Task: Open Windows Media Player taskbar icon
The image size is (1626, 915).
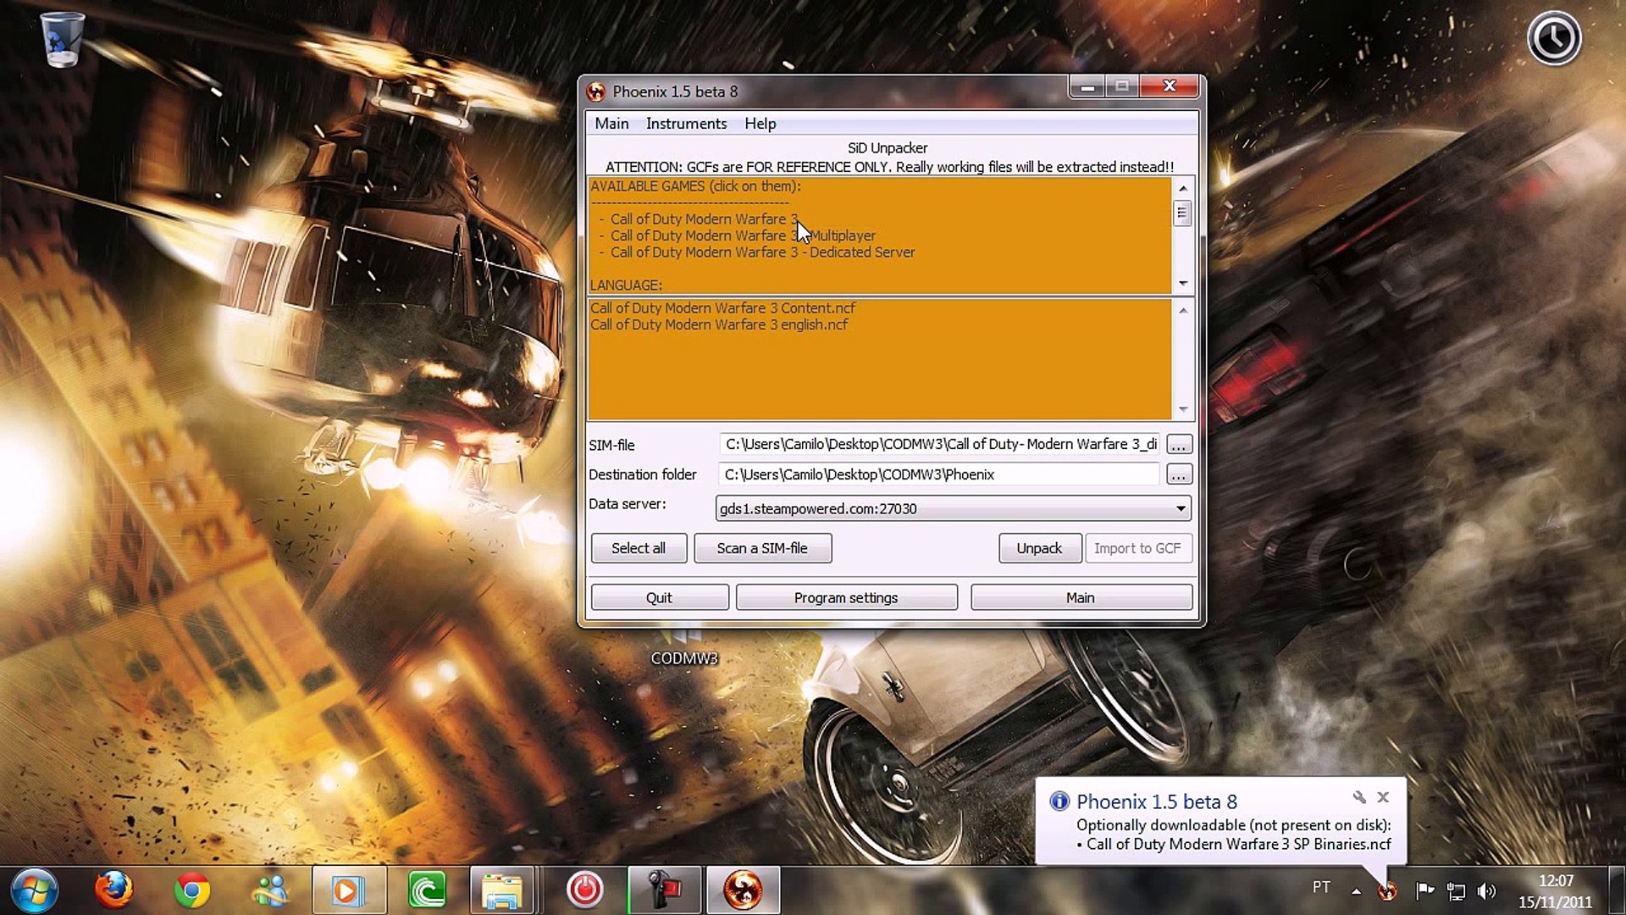Action: click(x=348, y=890)
